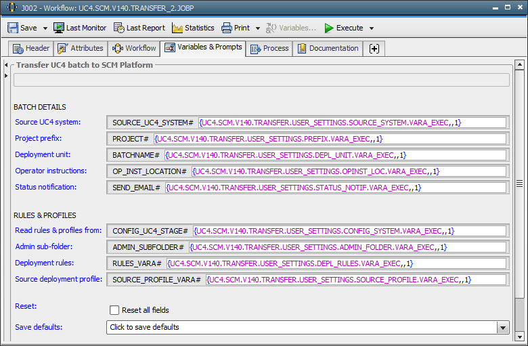Switch to the Header tab
528x346 pixels.
tap(30, 49)
